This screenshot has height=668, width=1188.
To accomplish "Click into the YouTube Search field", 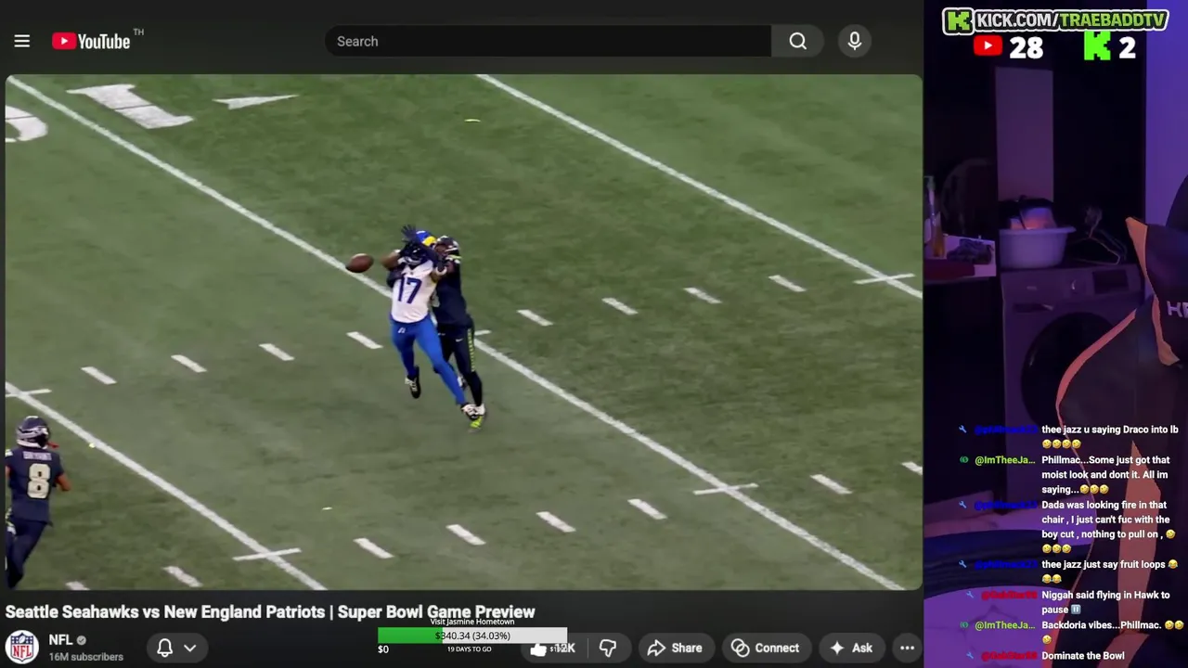I will [548, 41].
